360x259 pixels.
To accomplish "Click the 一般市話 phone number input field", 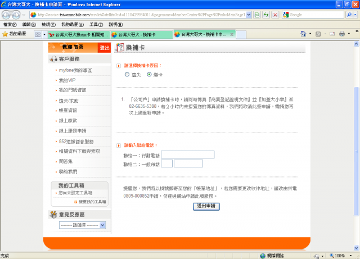I will (188, 163).
